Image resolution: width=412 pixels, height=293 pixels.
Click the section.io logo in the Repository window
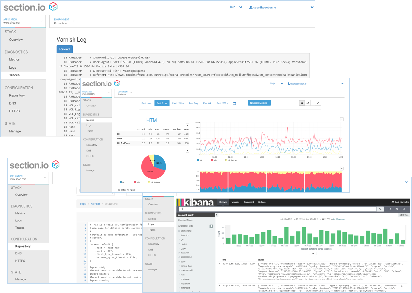(x=35, y=165)
